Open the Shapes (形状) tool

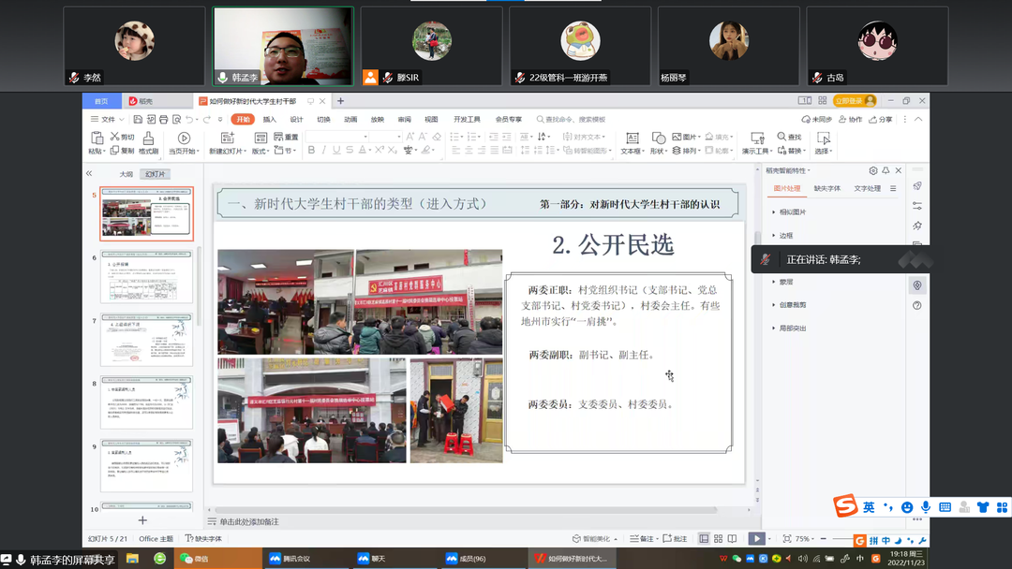[658, 139]
